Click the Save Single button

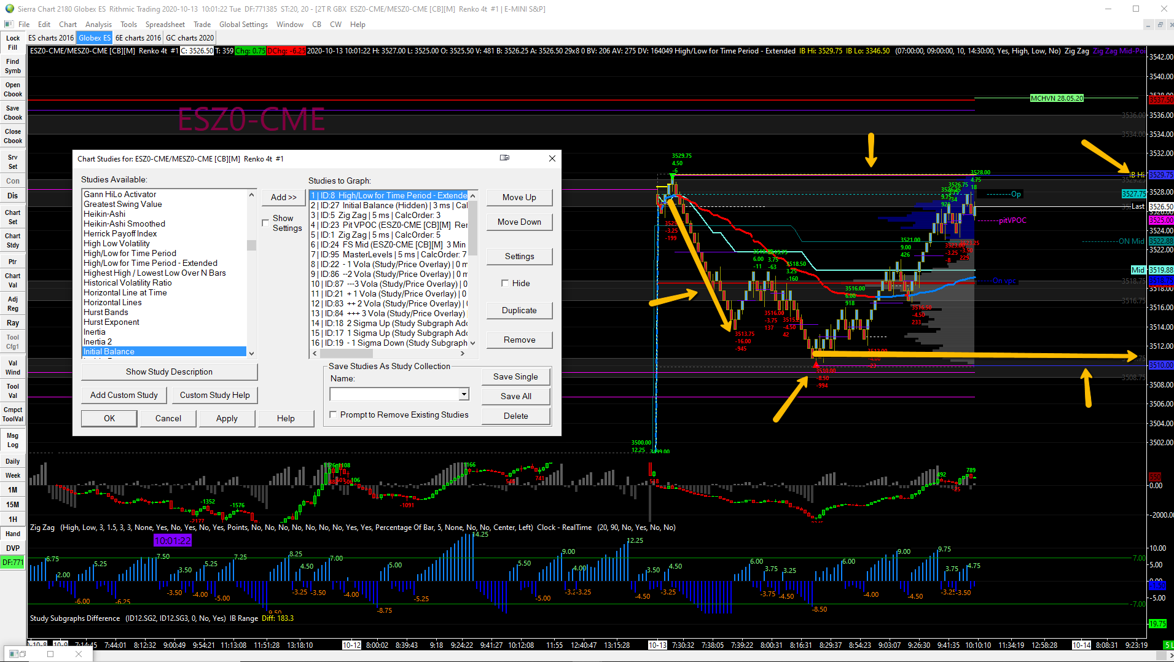tap(515, 376)
